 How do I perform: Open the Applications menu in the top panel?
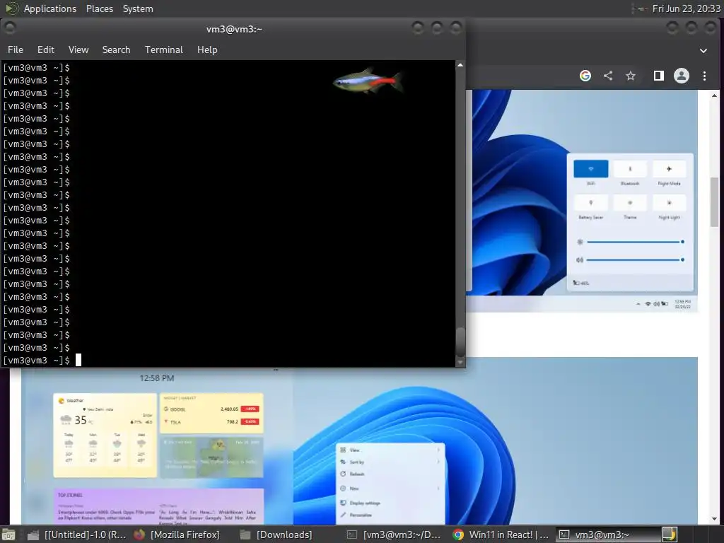(x=50, y=8)
